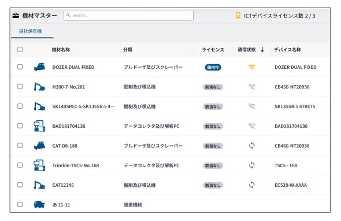Screen dimensions: 341x221
Task: Click the sync status icon for Trimble-TSC5-No.168
Action: (x=251, y=165)
